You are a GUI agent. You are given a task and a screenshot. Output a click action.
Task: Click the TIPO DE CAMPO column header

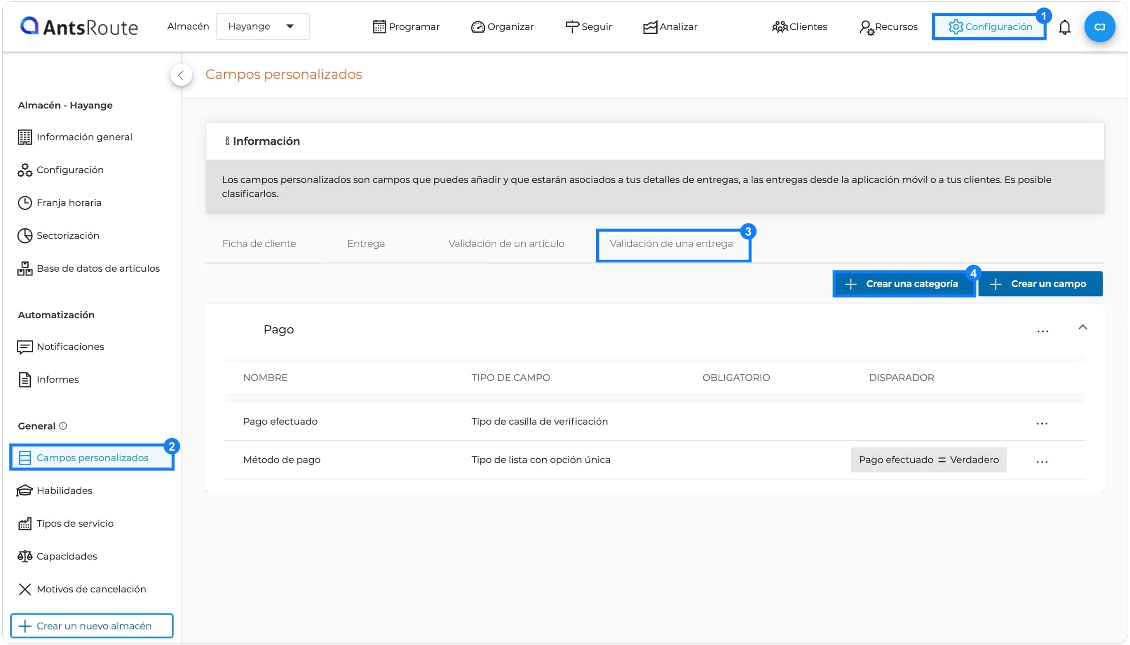tap(511, 378)
